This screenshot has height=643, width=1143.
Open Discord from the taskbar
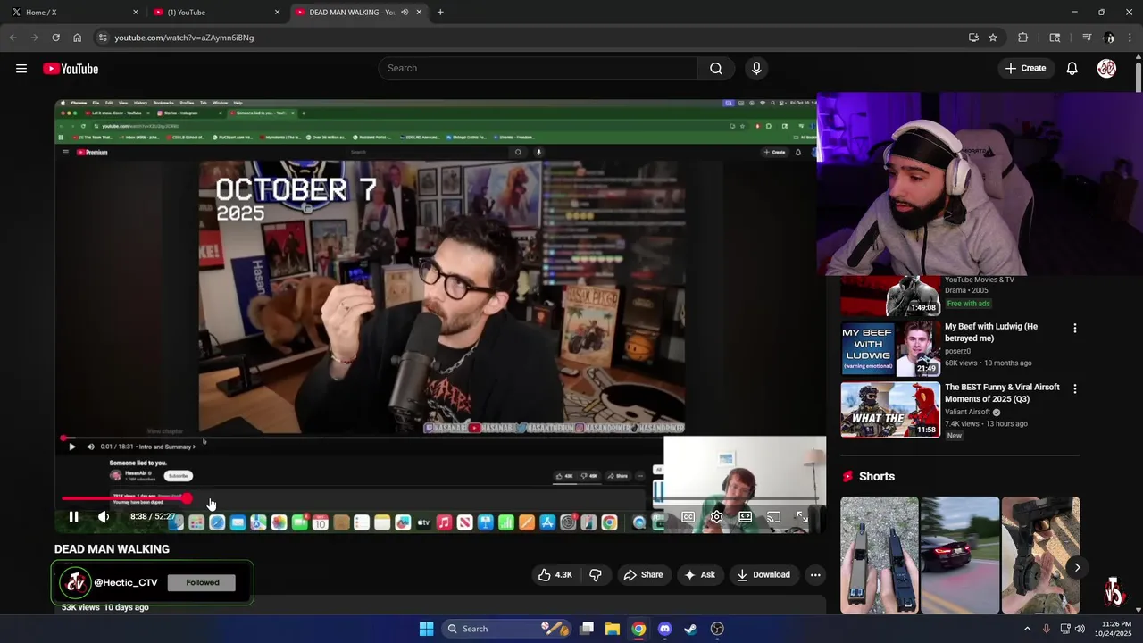pos(664,629)
